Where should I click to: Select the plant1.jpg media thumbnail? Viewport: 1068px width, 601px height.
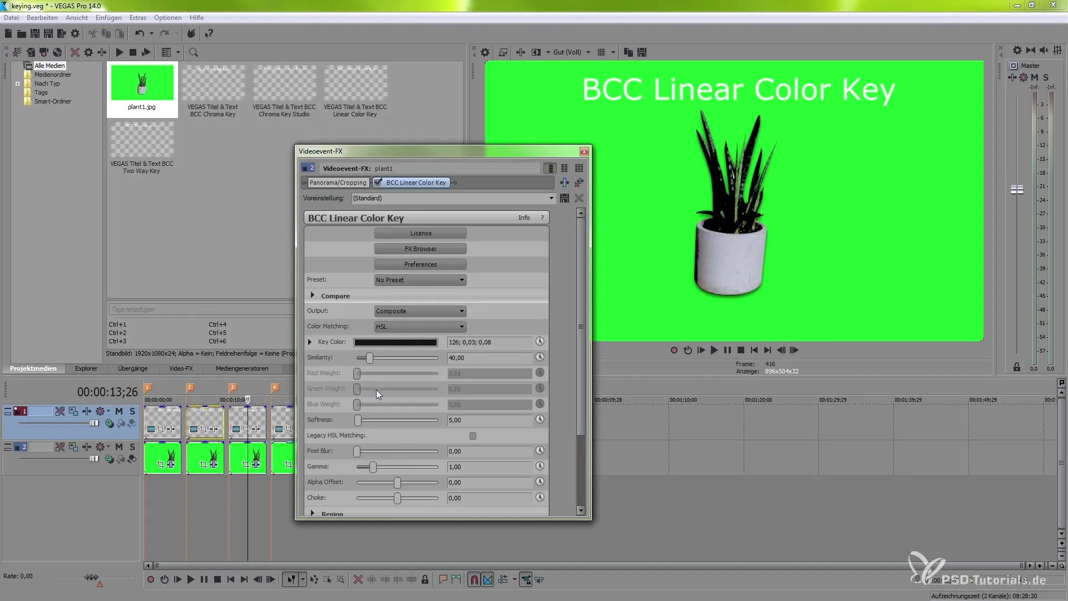click(x=142, y=89)
